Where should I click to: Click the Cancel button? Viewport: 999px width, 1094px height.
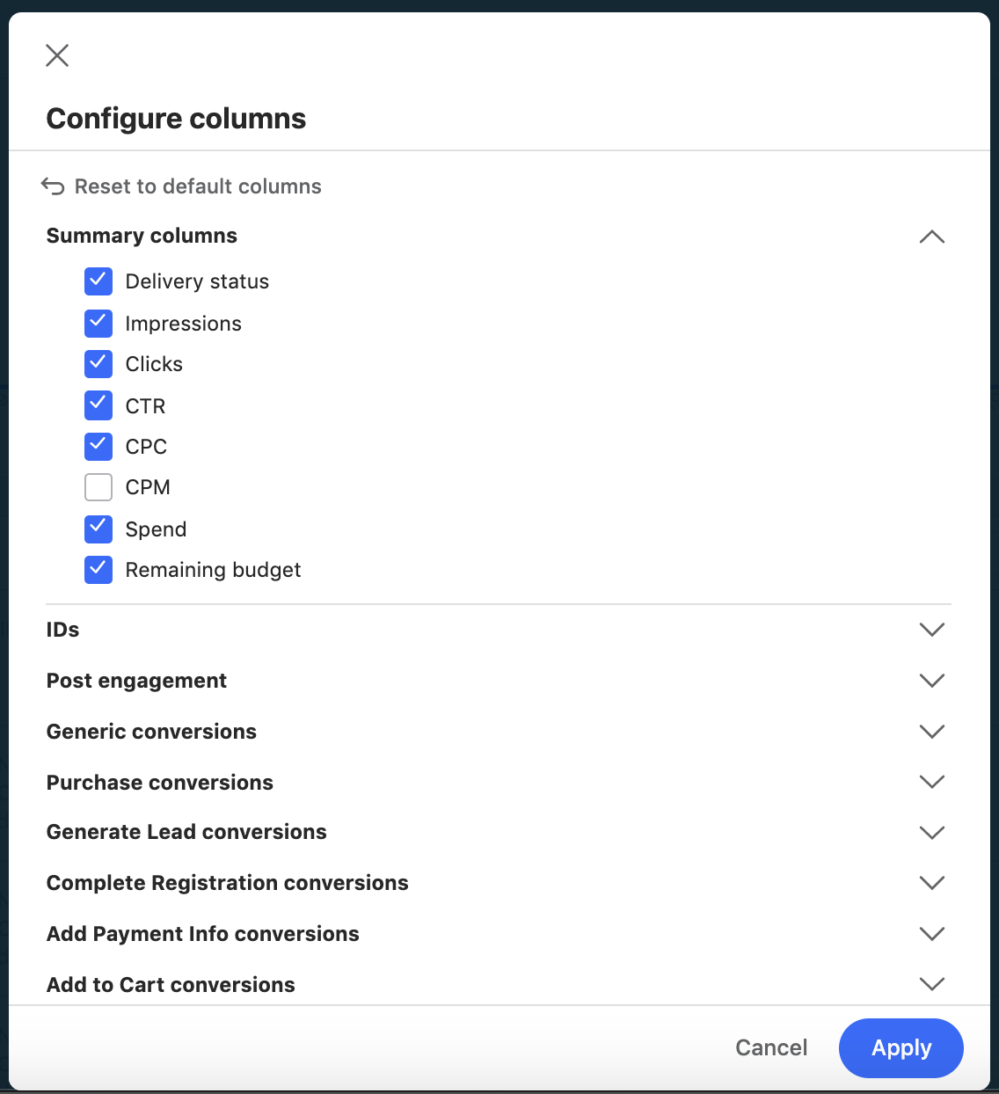point(771,1047)
